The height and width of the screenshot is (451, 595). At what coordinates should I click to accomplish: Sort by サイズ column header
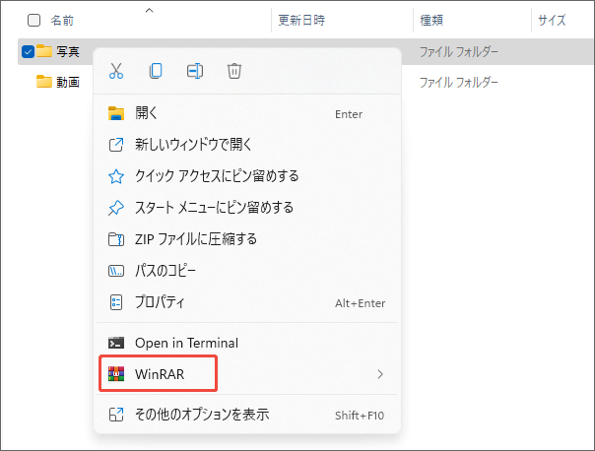(x=552, y=20)
